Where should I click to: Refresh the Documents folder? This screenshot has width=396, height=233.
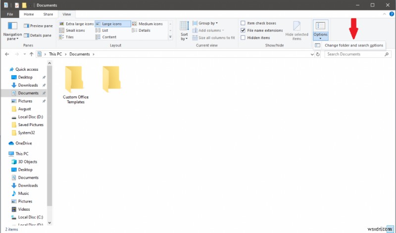(x=318, y=54)
